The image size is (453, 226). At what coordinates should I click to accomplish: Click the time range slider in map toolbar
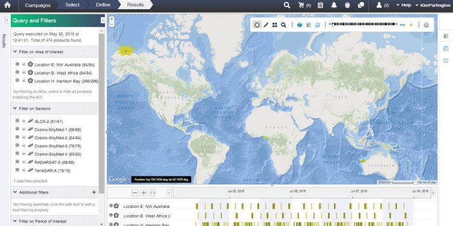tap(364, 25)
